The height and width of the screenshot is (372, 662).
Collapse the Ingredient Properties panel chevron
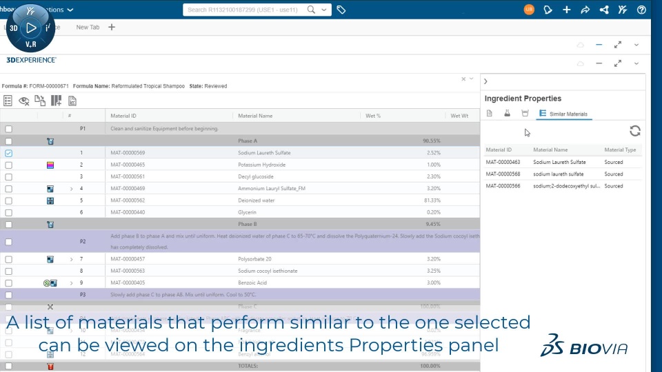485,81
